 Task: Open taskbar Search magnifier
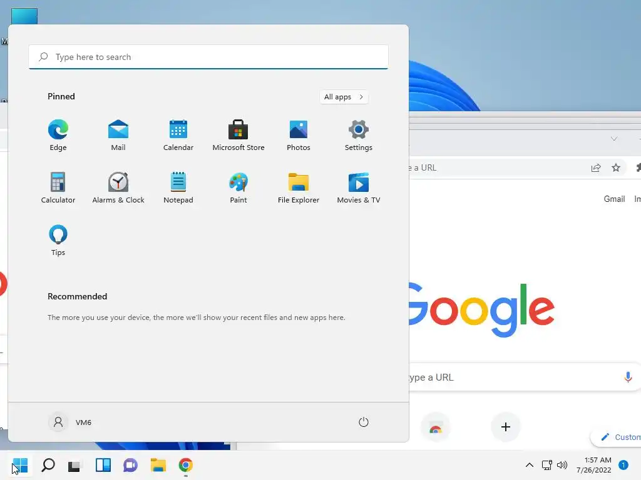(48, 465)
